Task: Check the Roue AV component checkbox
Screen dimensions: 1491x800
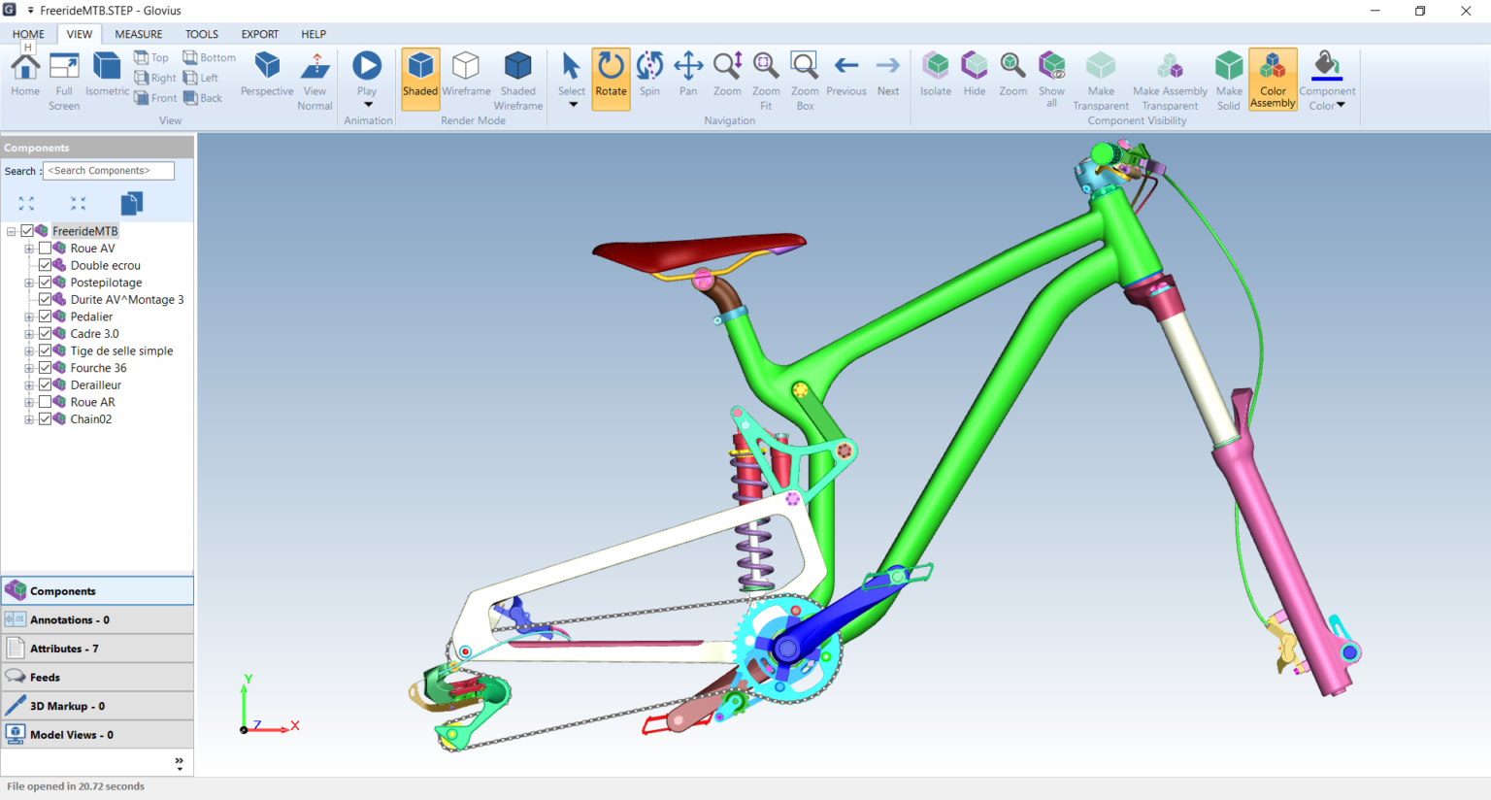Action: click(45, 249)
